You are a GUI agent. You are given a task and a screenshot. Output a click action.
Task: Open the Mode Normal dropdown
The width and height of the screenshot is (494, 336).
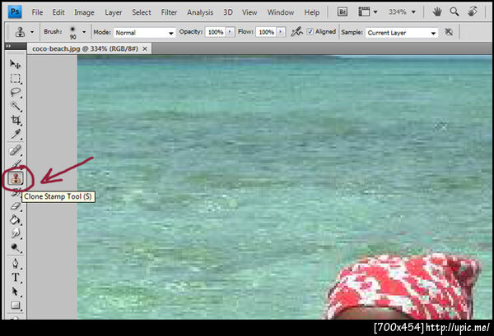click(144, 32)
